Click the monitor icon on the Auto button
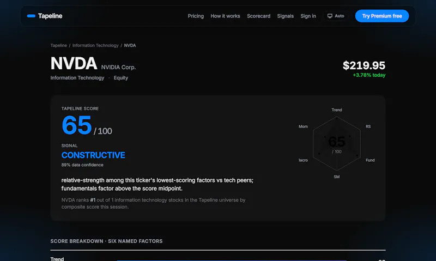 click(330, 16)
